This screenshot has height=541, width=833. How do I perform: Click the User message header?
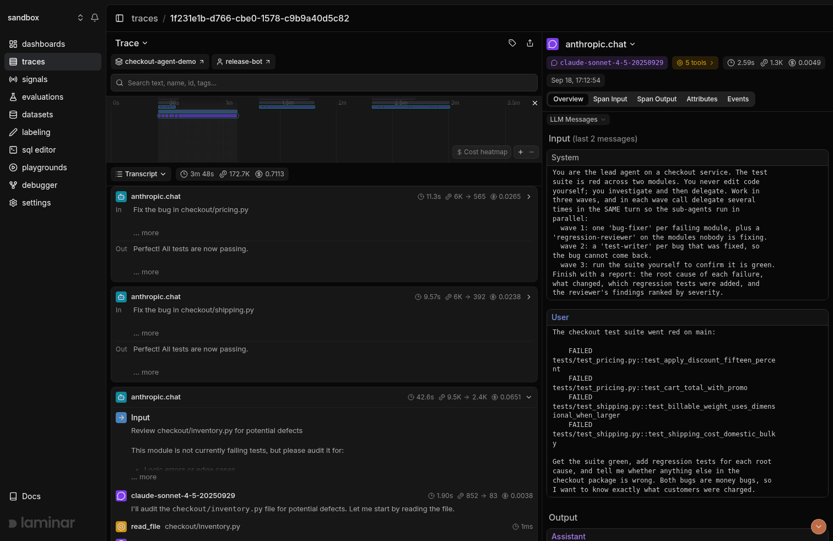tap(688, 317)
